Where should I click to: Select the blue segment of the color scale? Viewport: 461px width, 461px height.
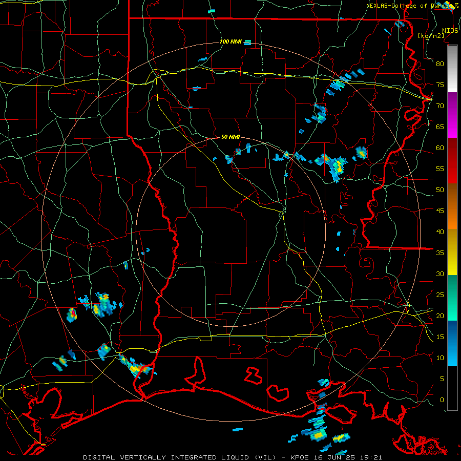pos(452,343)
